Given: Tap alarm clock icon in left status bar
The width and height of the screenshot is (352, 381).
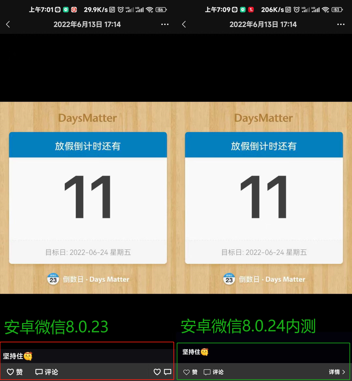Looking at the screenshot, I should pos(120,10).
